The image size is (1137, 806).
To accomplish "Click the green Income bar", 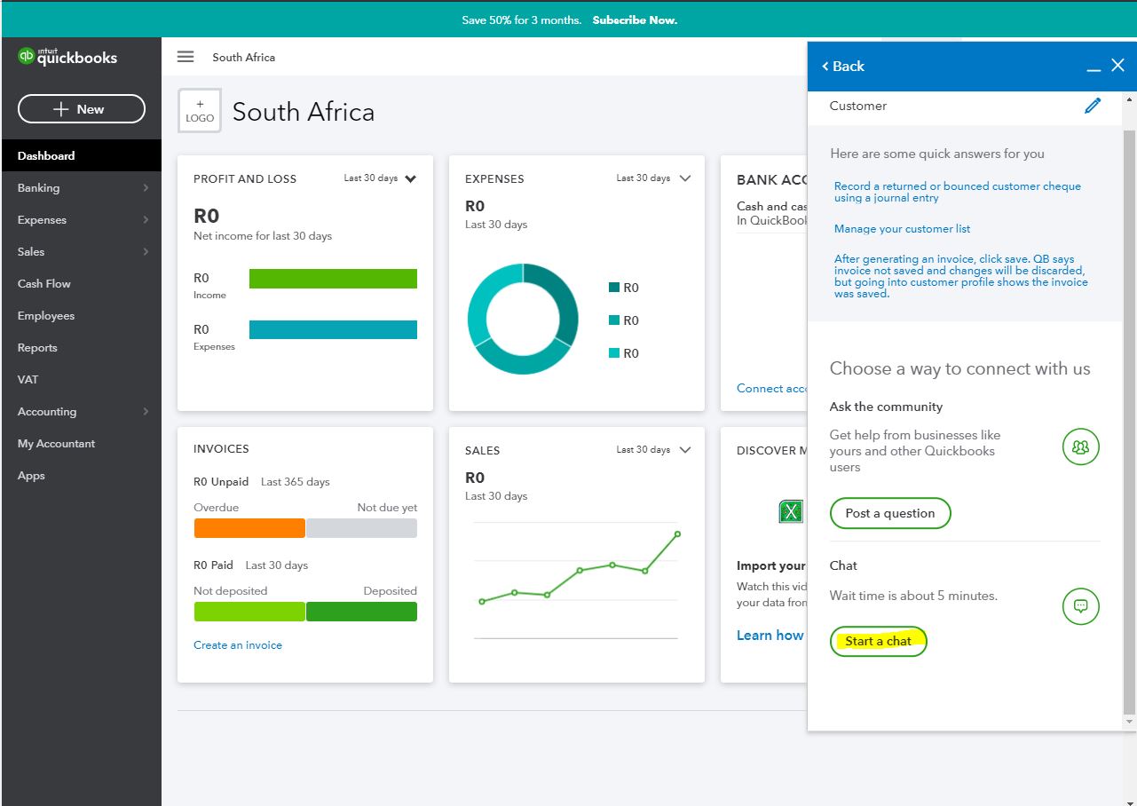I will click(333, 279).
